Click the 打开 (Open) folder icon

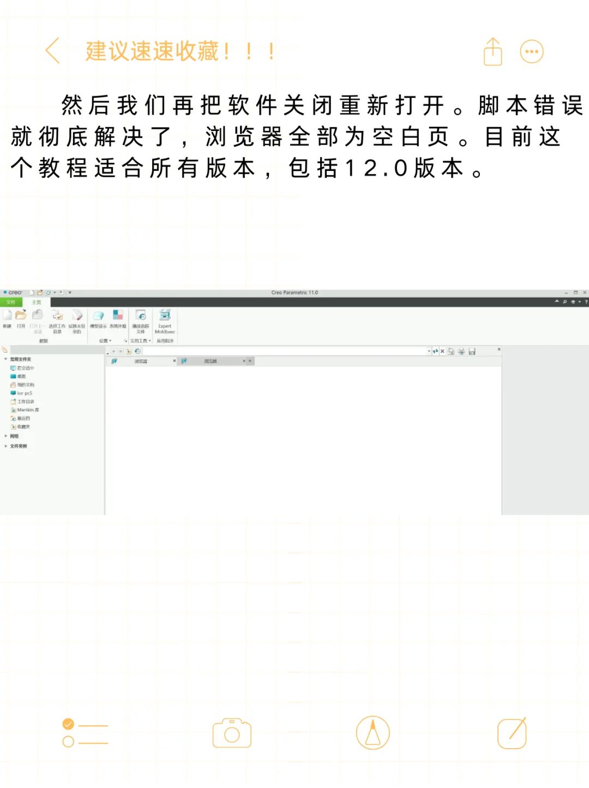22,316
